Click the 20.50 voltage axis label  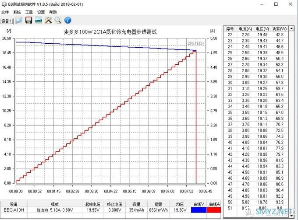tap(7, 38)
